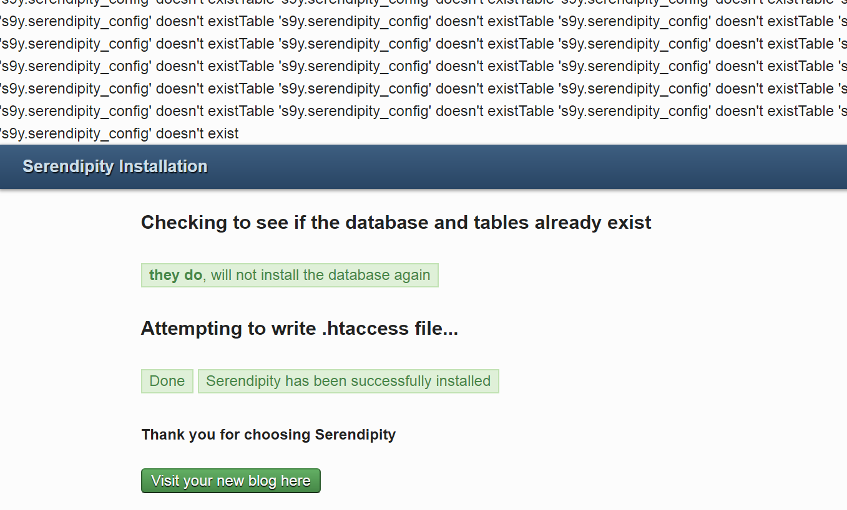Click the 'Serendipity Installation' header title
Image resolution: width=847 pixels, height=510 pixels.
point(115,166)
